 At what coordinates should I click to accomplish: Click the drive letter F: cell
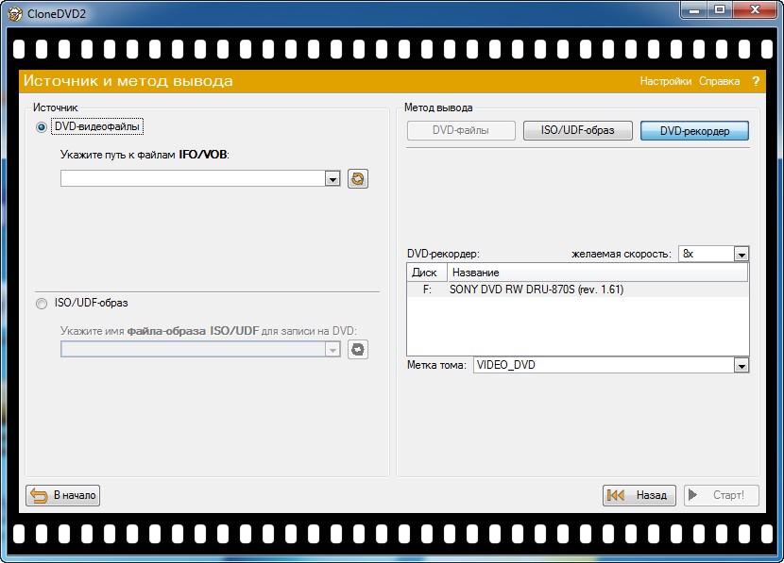(x=427, y=290)
